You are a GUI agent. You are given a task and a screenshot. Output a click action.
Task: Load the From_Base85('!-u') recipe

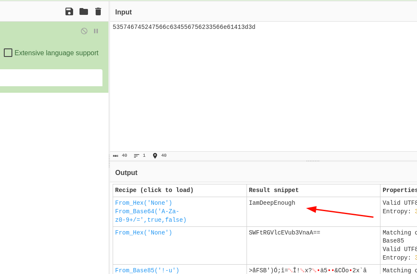tap(147, 270)
